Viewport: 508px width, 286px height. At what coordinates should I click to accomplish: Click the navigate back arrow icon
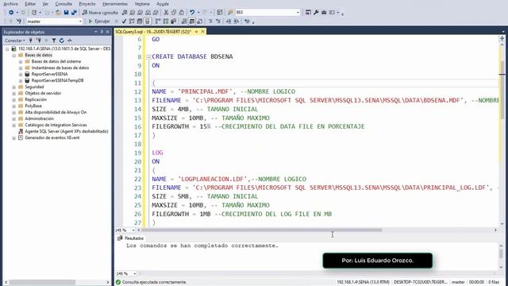(x=11, y=13)
